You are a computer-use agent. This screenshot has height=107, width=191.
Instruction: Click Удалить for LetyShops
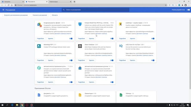pos(133,39)
